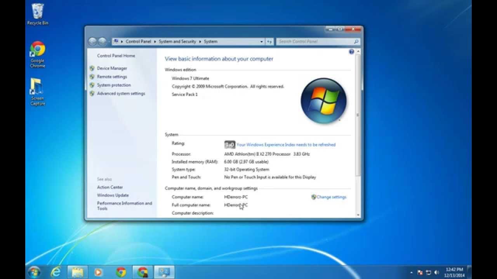The height and width of the screenshot is (279, 497).
Task: Expand arrow before Control Panel breadcrumb
Action: (x=122, y=41)
